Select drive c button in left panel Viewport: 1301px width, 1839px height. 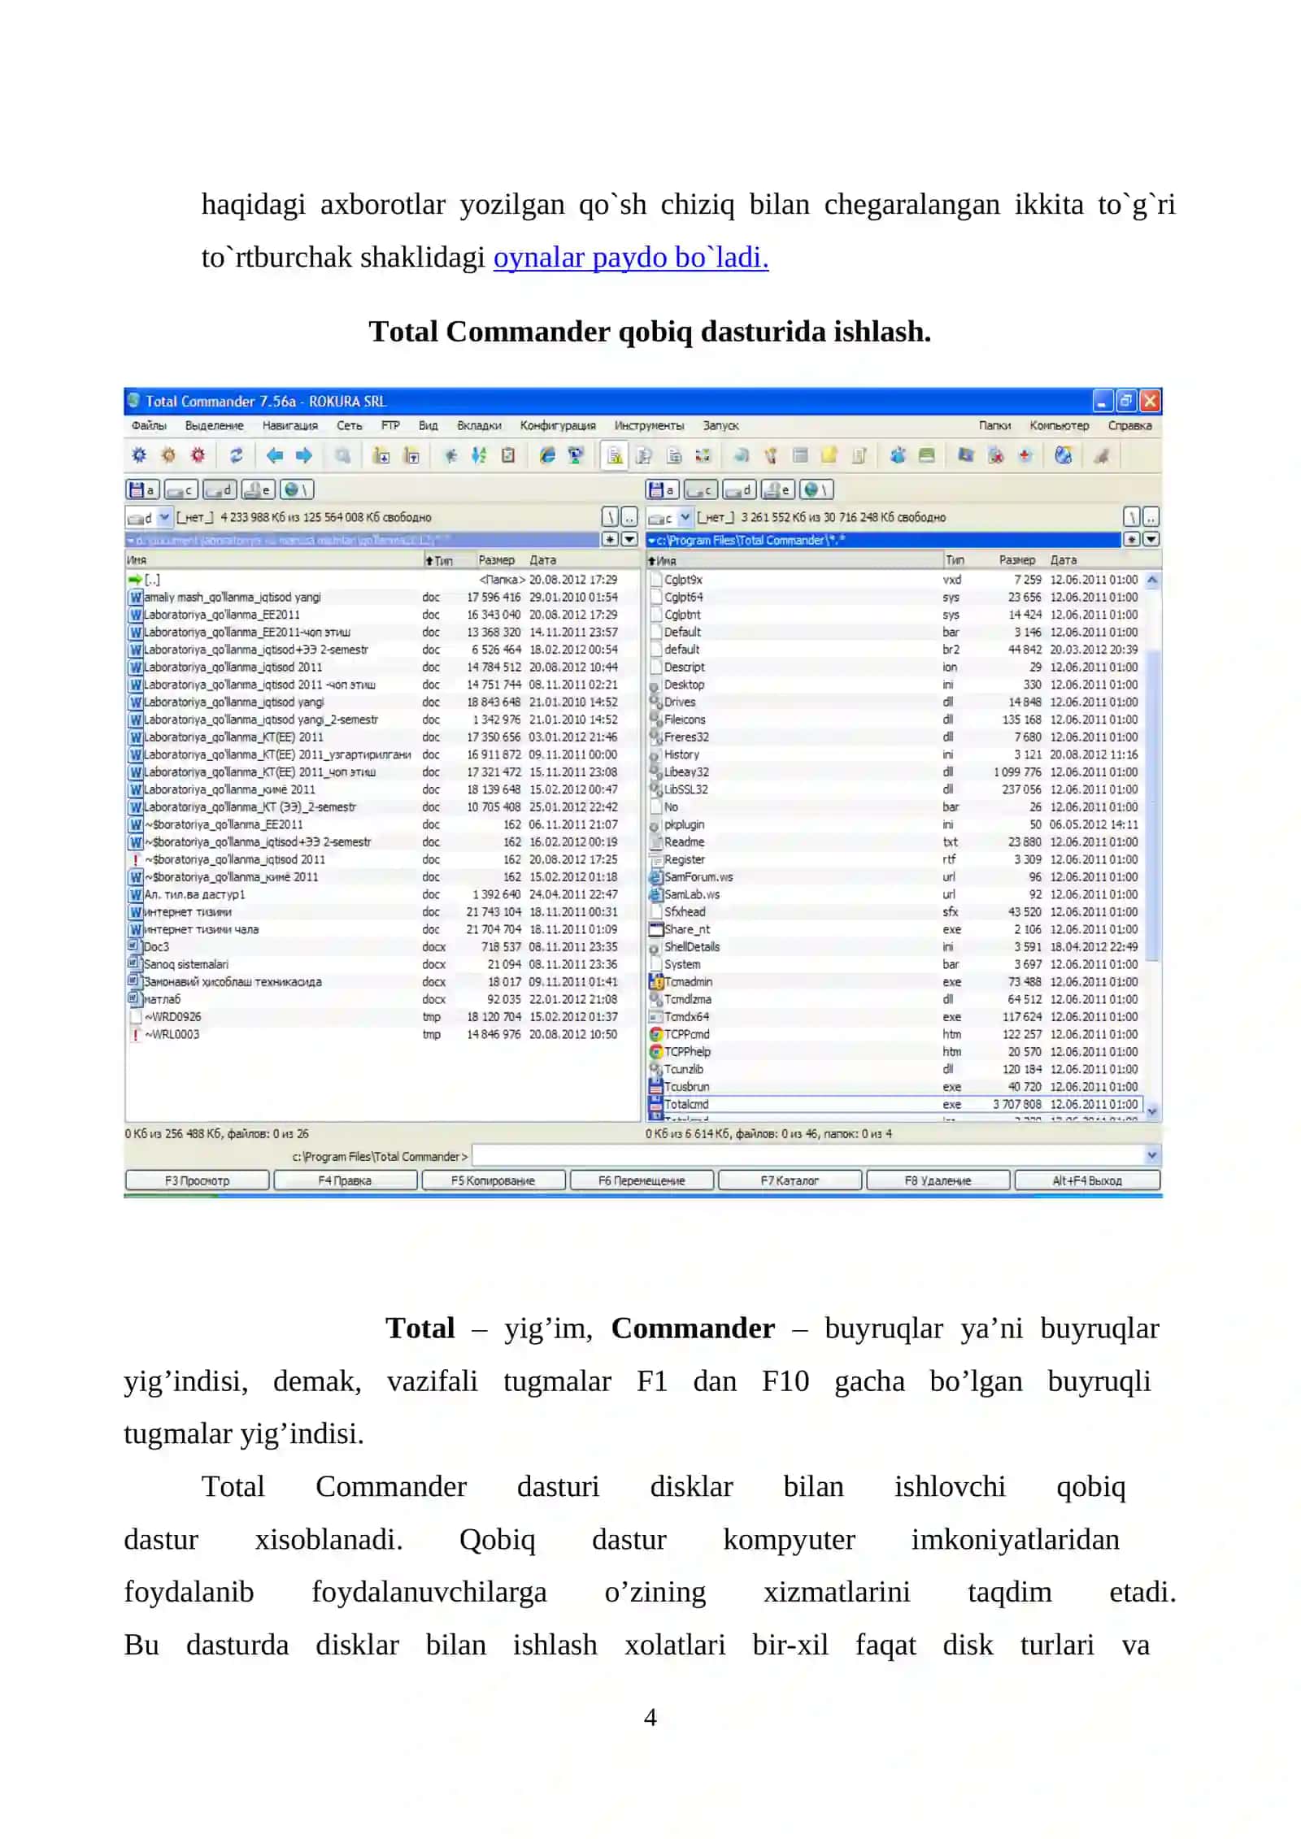point(181,489)
